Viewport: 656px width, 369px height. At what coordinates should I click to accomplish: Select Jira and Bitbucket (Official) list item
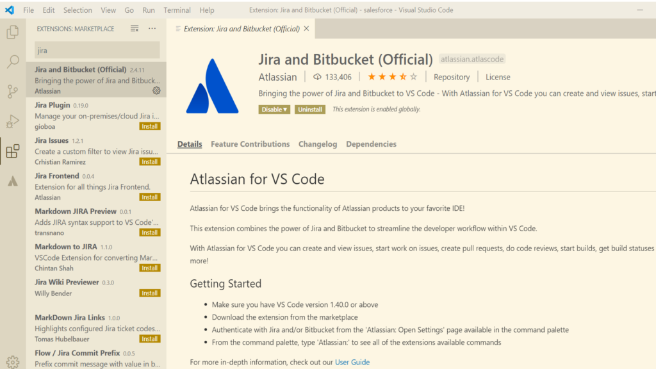[x=96, y=80]
